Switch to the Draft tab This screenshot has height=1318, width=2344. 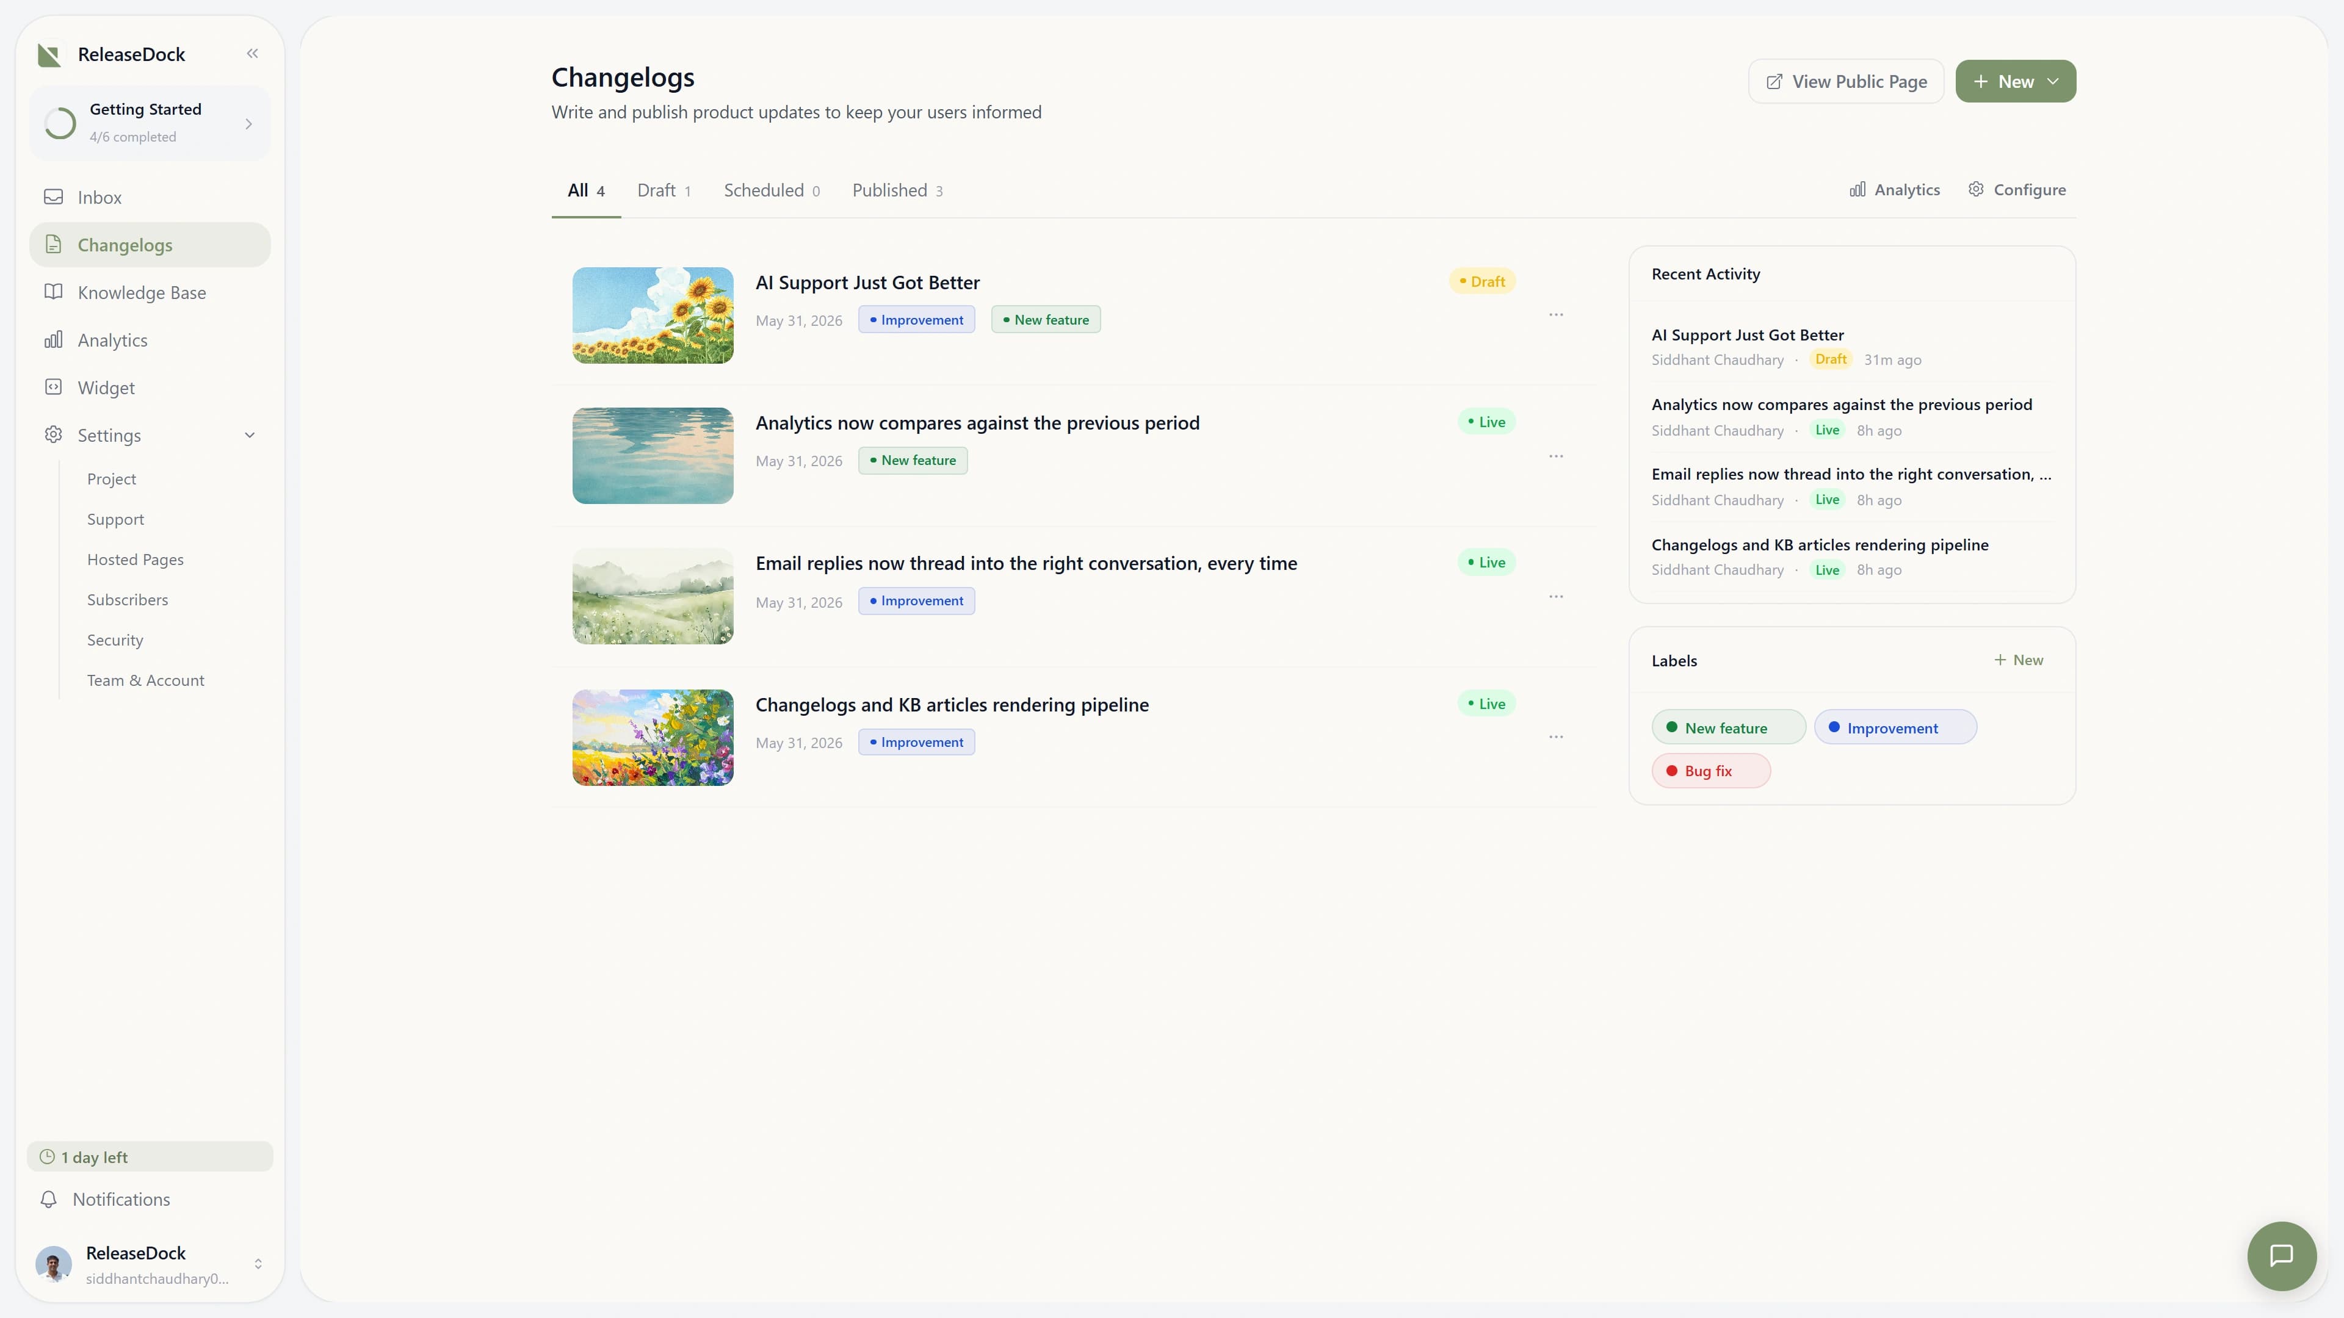pos(664,190)
